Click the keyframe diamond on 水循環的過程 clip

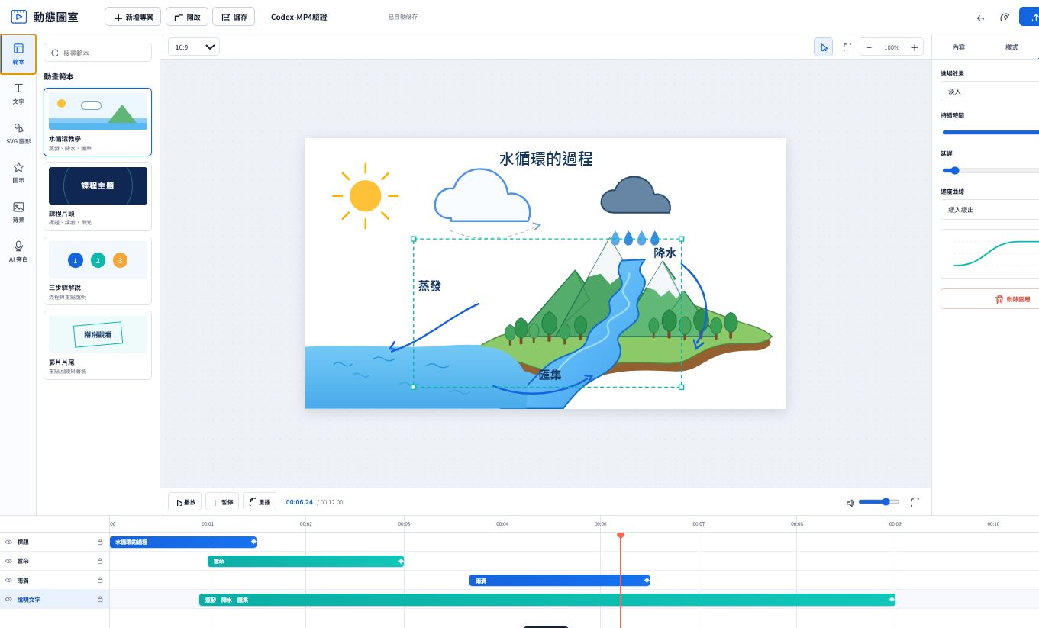point(253,542)
